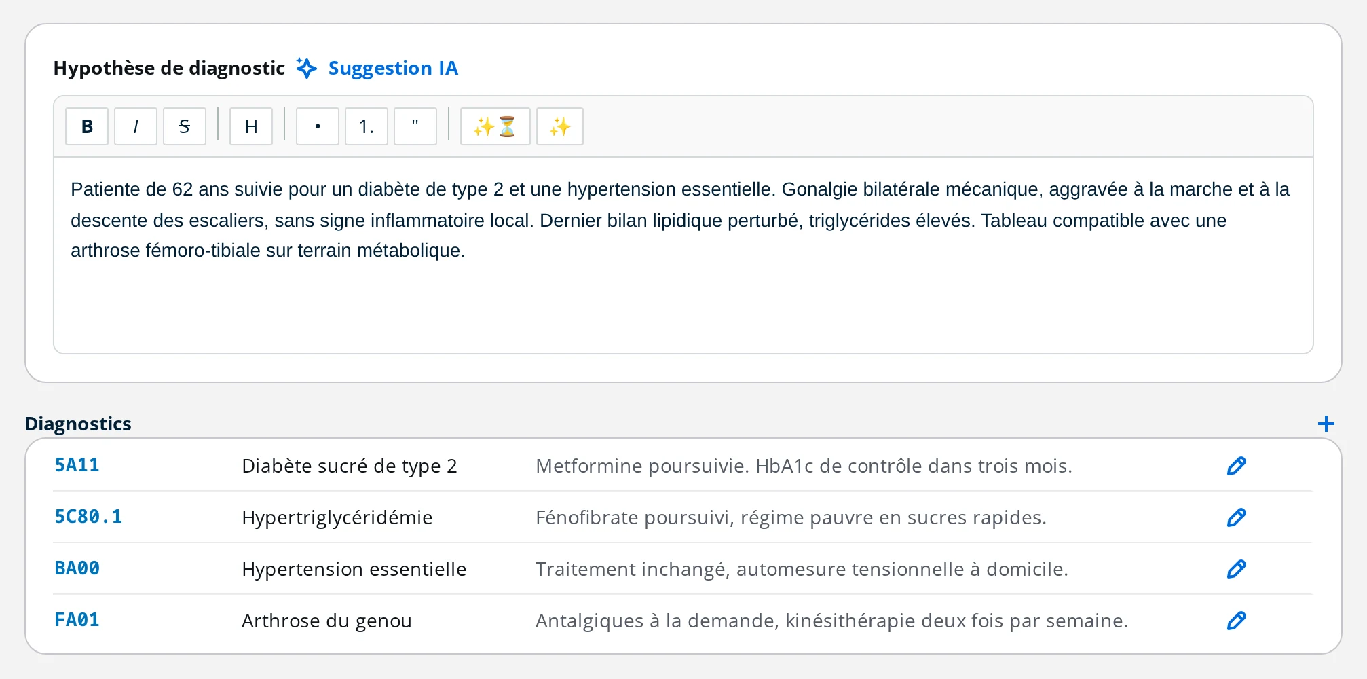Open diagnostic code 5A11
The height and width of the screenshot is (679, 1367).
click(x=77, y=465)
